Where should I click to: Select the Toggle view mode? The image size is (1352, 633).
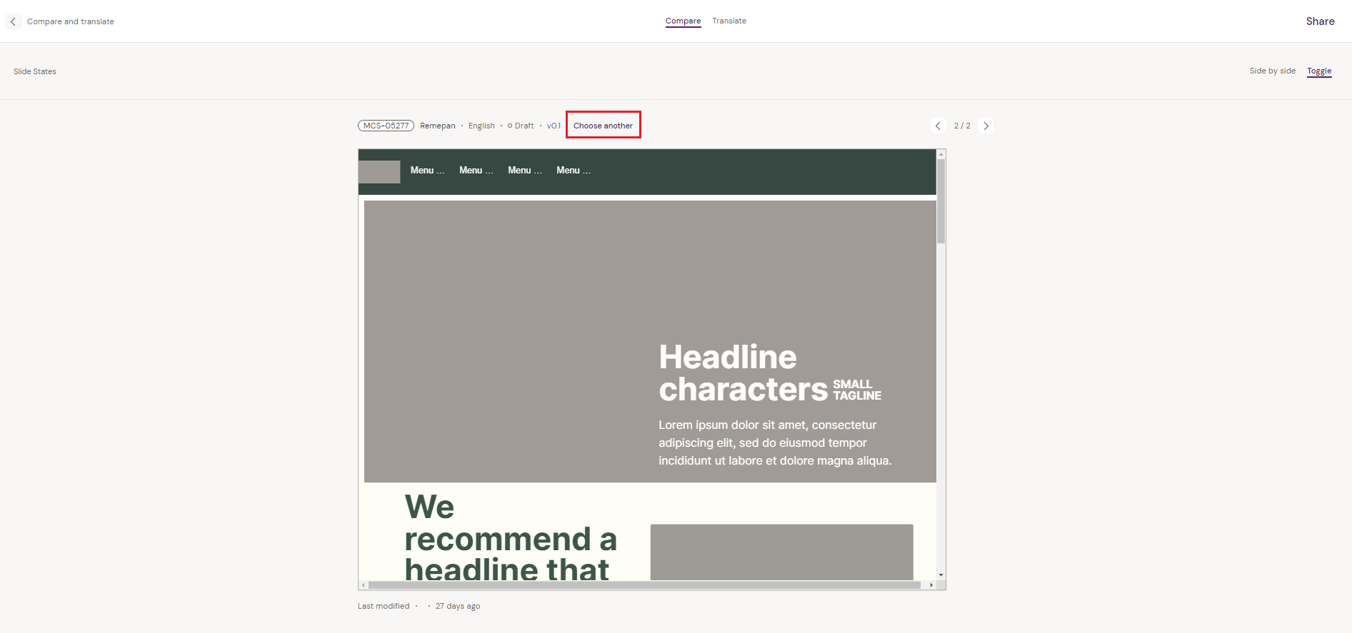pyautogui.click(x=1319, y=71)
